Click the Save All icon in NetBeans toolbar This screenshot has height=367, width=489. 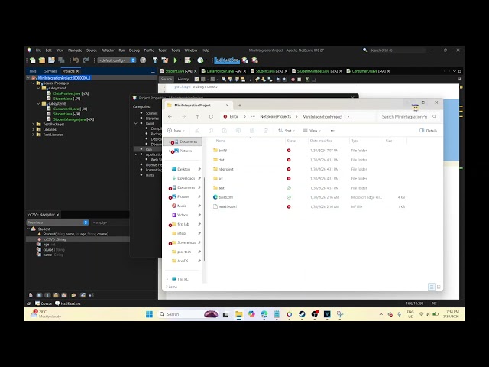click(61, 60)
